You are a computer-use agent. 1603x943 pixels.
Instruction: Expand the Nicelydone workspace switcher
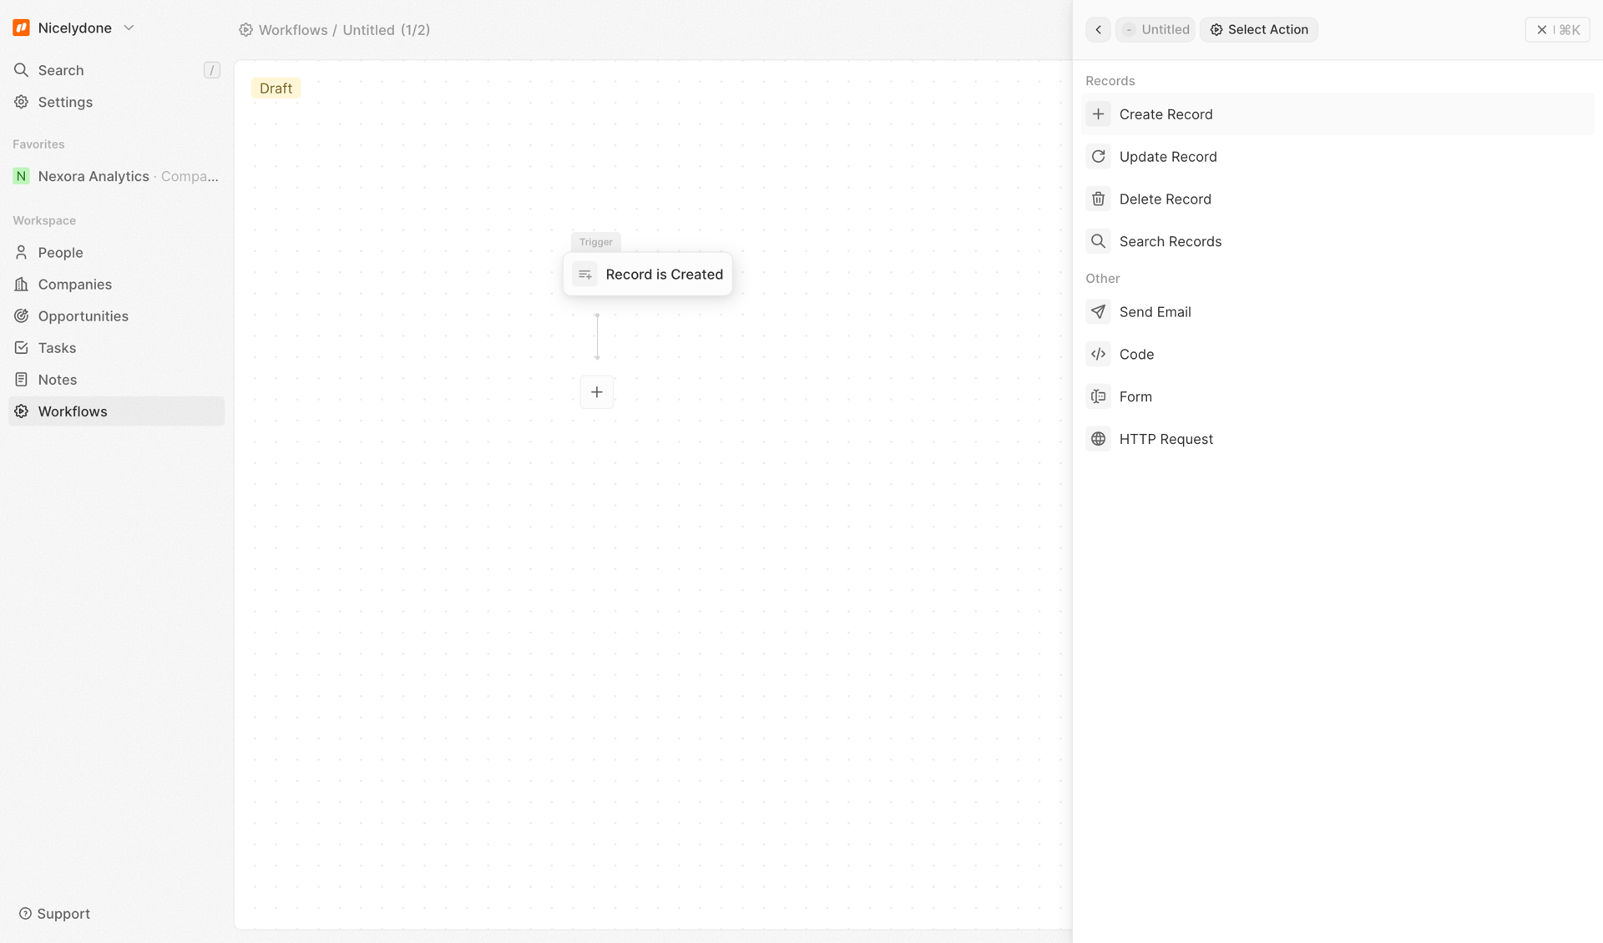(x=129, y=28)
